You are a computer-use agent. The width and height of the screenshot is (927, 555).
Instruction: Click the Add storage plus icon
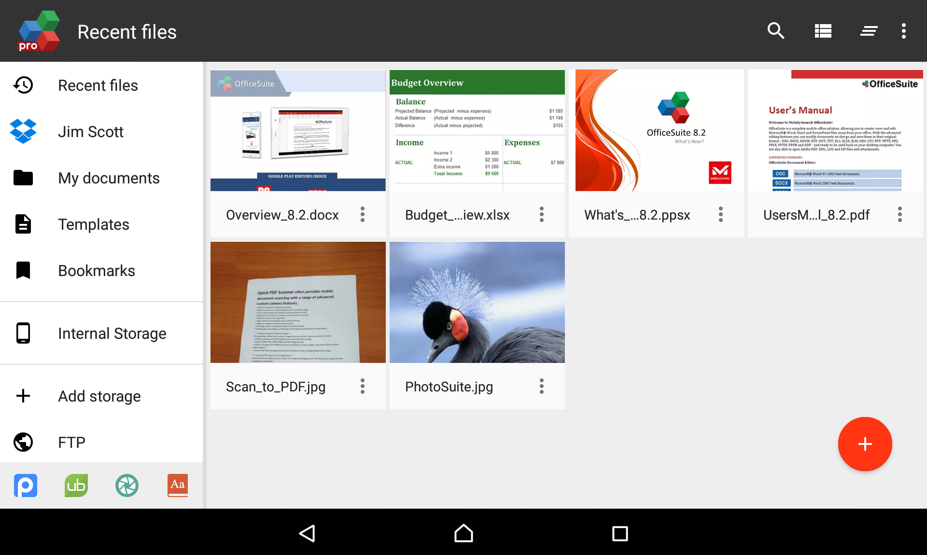pyautogui.click(x=23, y=396)
